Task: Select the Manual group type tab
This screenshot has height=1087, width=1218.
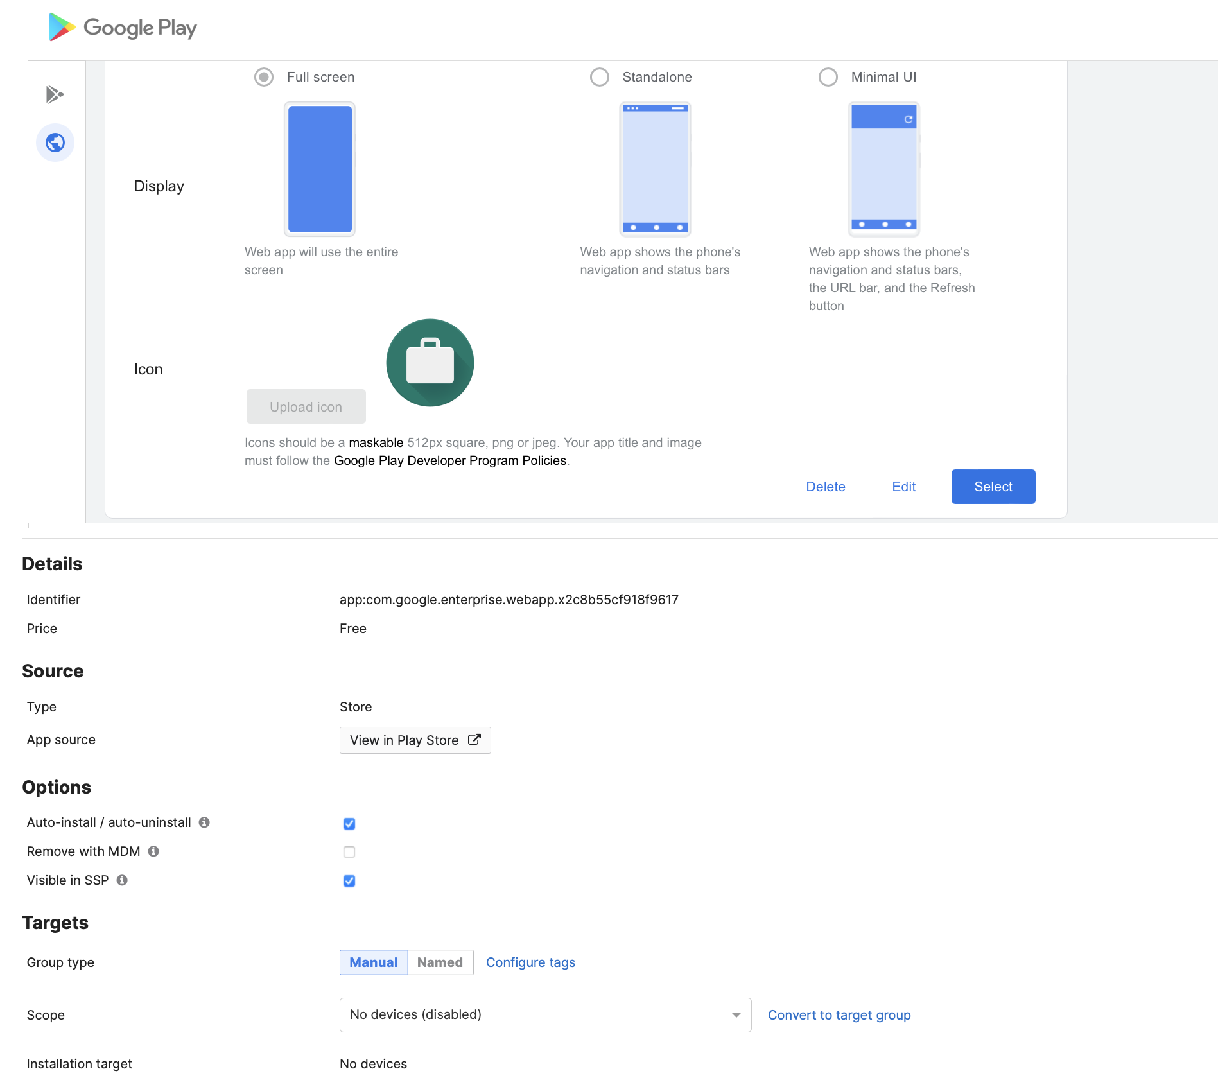Action: click(x=374, y=962)
